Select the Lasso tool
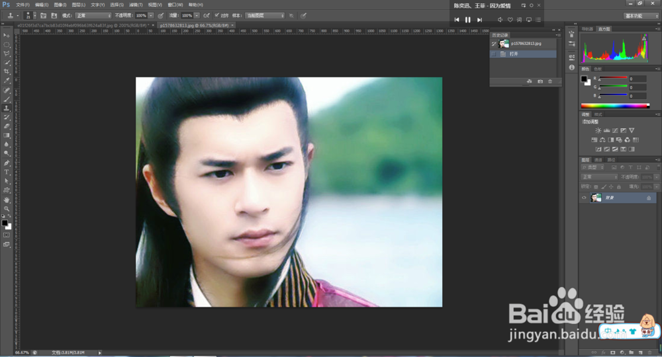The width and height of the screenshot is (662, 357). (7, 54)
